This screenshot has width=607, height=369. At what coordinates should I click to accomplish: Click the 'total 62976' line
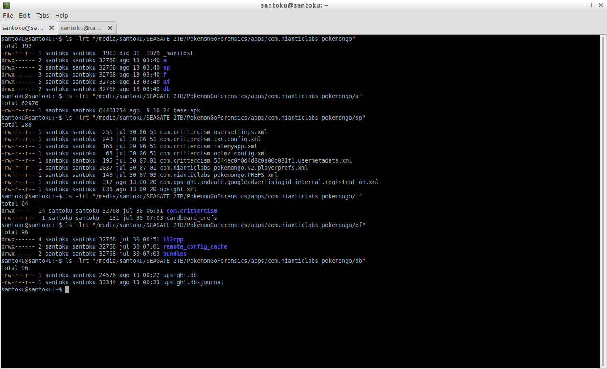coord(20,103)
